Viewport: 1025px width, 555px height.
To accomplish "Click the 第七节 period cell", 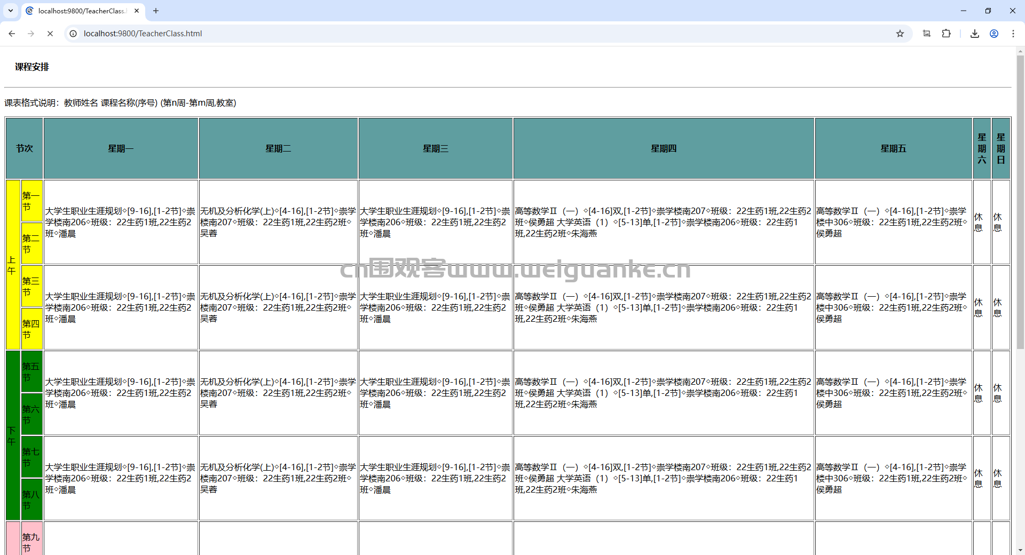I will (32, 457).
